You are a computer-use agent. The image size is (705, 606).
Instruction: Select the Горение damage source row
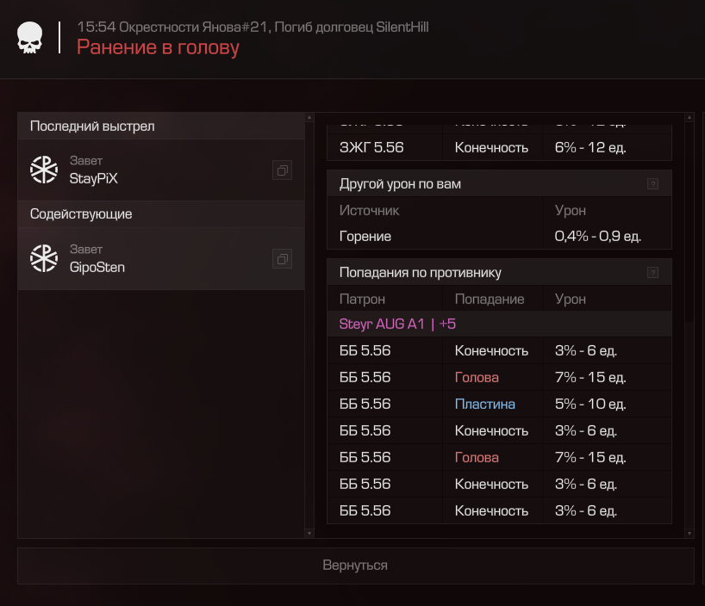point(499,236)
